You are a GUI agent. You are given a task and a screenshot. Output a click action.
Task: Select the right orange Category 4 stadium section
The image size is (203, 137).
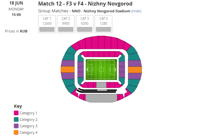pos(135,69)
